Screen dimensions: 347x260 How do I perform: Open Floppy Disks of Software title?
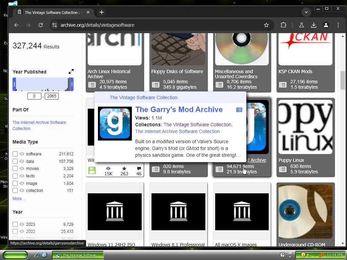coord(177,71)
